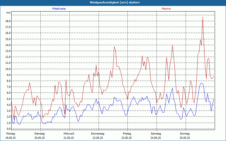Select the 'Sonntag' day label
Image resolution: width=226 pixels, height=141 pixels.
pyautogui.click(x=185, y=134)
